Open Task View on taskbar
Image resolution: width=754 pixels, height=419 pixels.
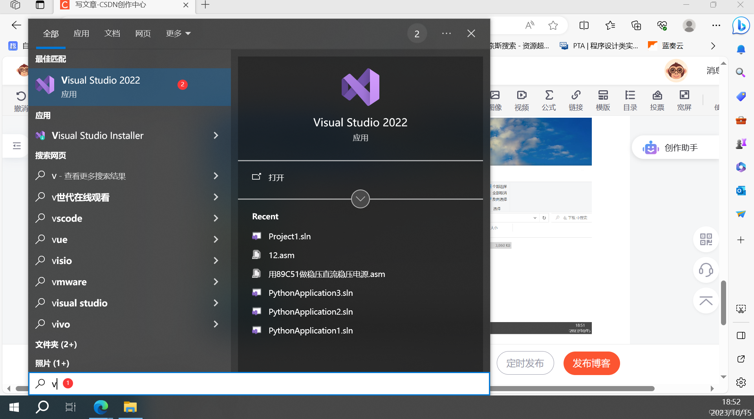71,407
